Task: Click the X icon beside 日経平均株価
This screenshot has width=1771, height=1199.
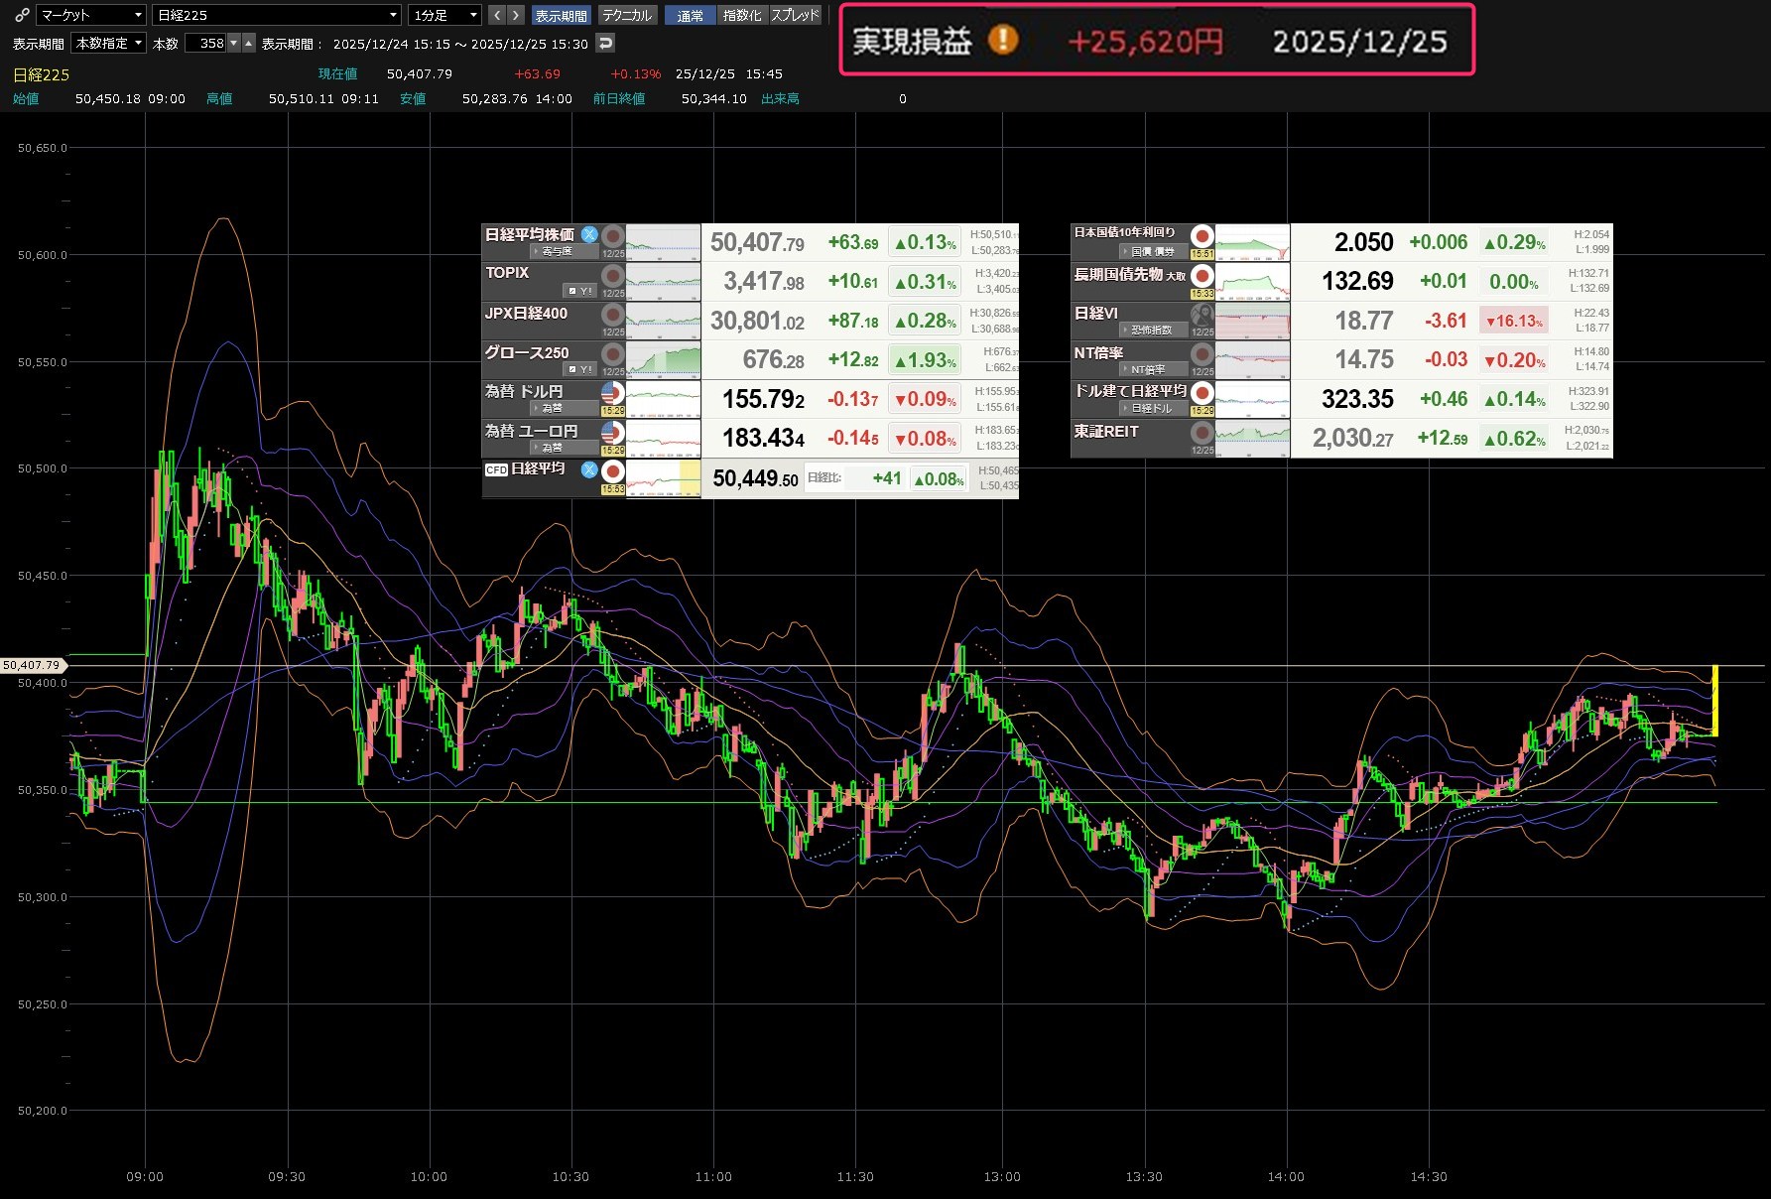Action: coord(589,234)
